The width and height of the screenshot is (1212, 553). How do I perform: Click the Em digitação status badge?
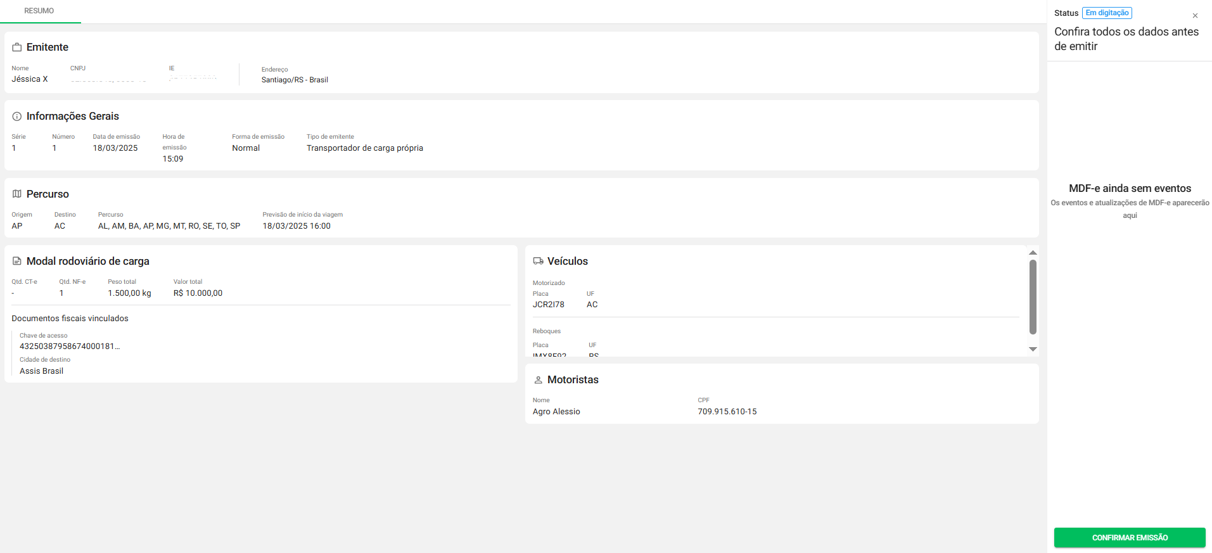(x=1107, y=13)
